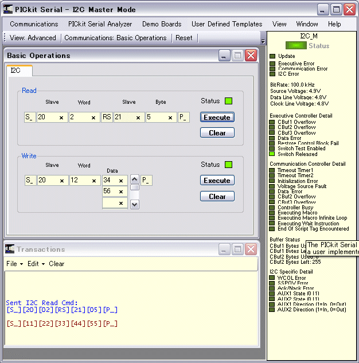Click the Controller Busy indicator

272,208
